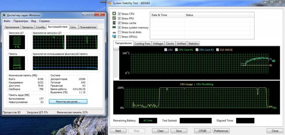Open the Statistics tab
285x135 pixels.
(193, 44)
